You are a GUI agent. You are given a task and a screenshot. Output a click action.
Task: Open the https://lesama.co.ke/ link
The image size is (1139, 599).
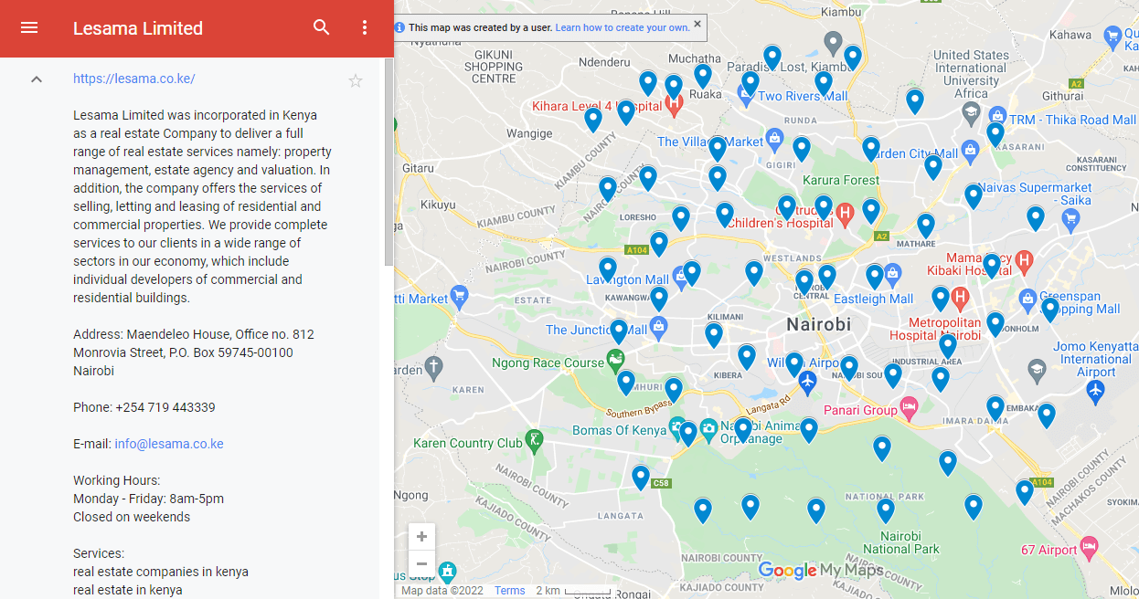pos(134,79)
